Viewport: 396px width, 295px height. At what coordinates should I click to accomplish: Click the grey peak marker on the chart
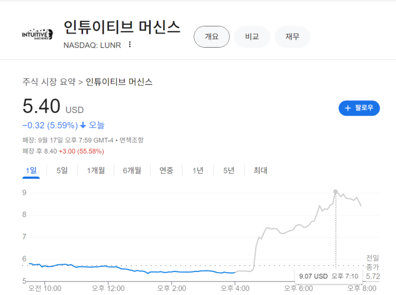tap(336, 192)
